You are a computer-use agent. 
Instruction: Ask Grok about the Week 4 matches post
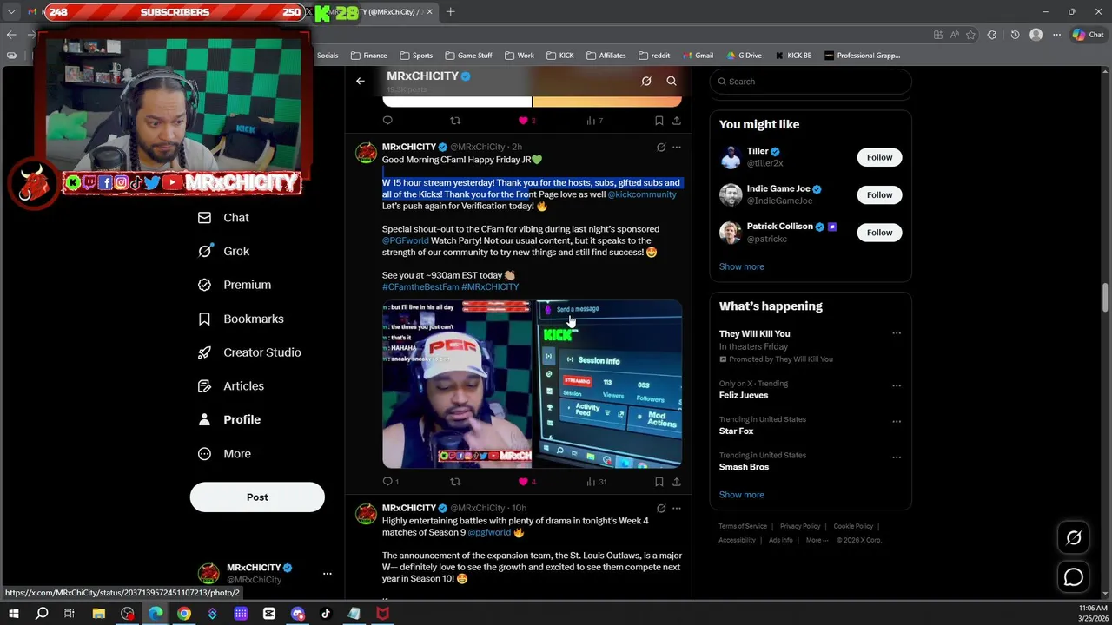point(661,508)
